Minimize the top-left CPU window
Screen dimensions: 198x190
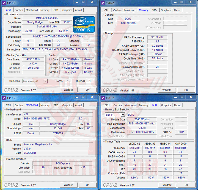pyautogui.click(x=77, y=2)
